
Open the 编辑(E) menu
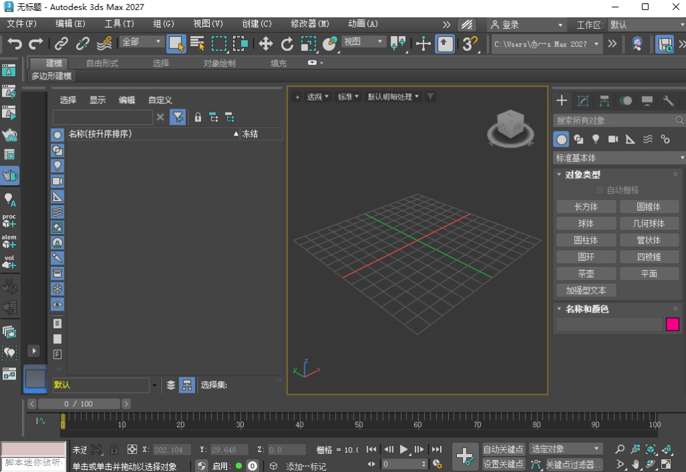(70, 23)
